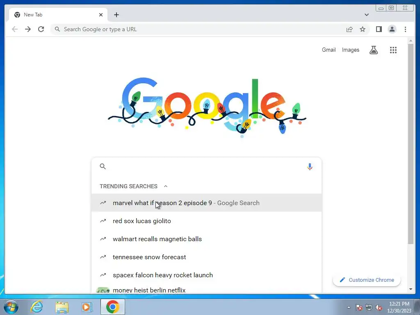Click the scrollbar down arrow

click(410, 289)
